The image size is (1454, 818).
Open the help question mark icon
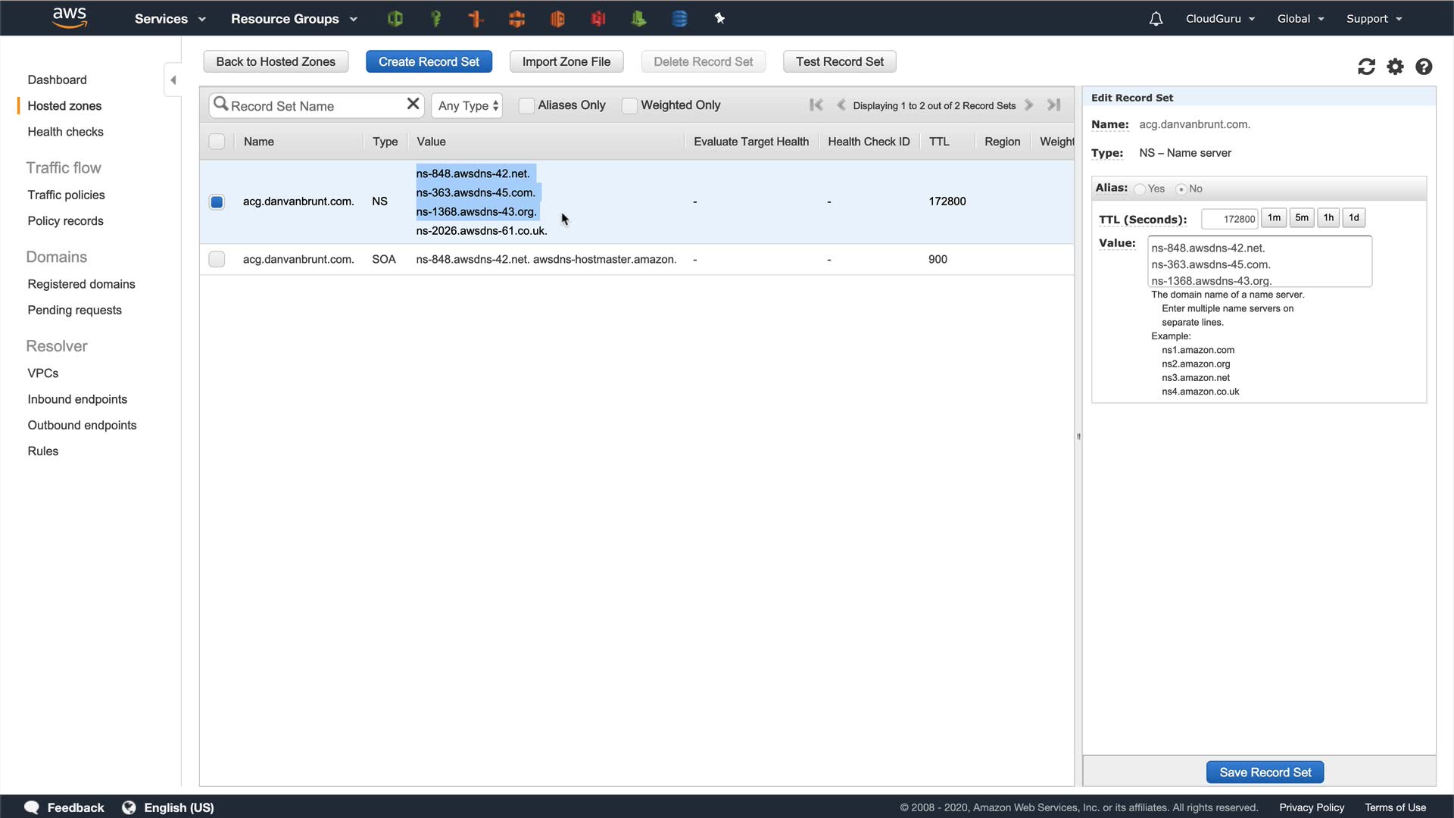coord(1424,67)
